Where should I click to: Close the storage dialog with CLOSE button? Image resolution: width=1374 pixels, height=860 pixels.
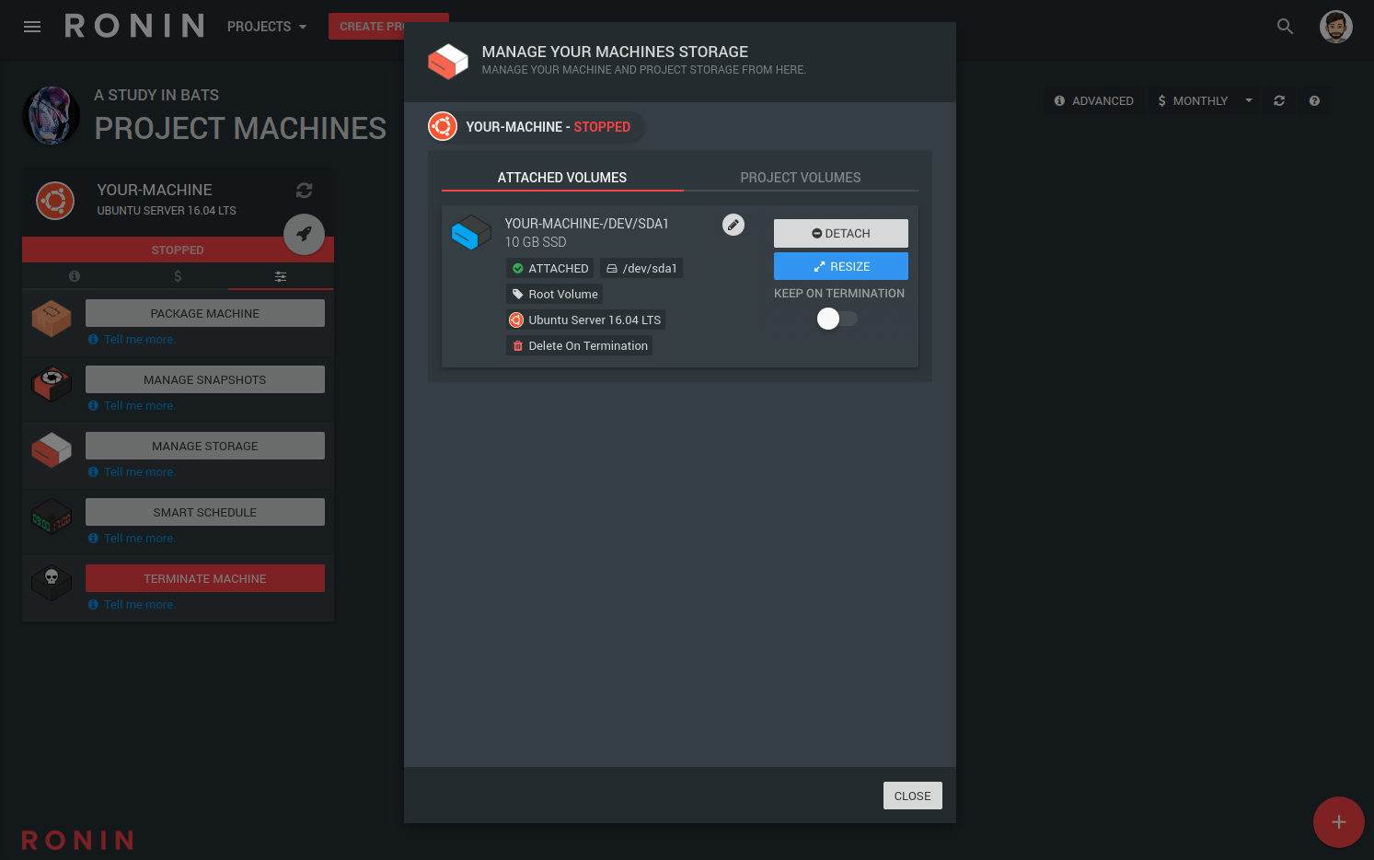(913, 796)
